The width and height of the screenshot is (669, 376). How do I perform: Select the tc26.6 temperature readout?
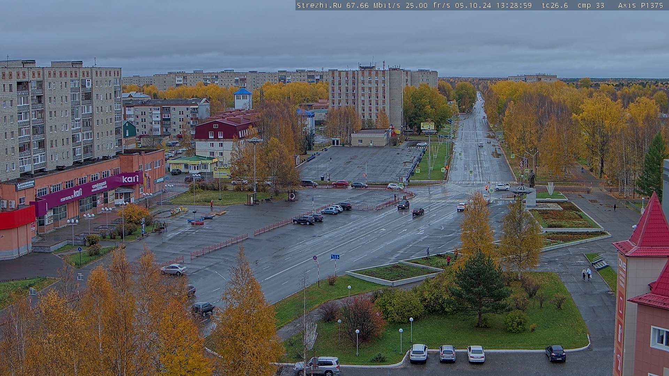point(555,5)
